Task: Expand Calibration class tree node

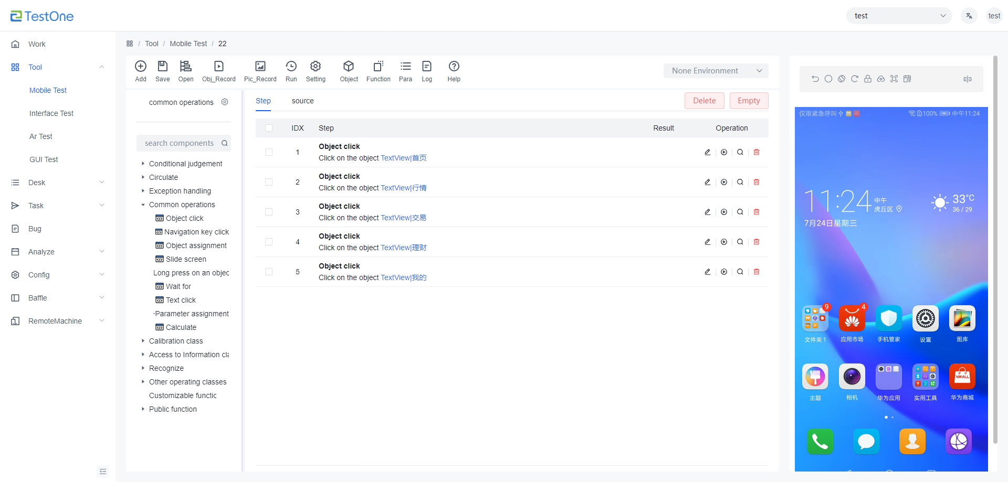Action: tap(143, 341)
